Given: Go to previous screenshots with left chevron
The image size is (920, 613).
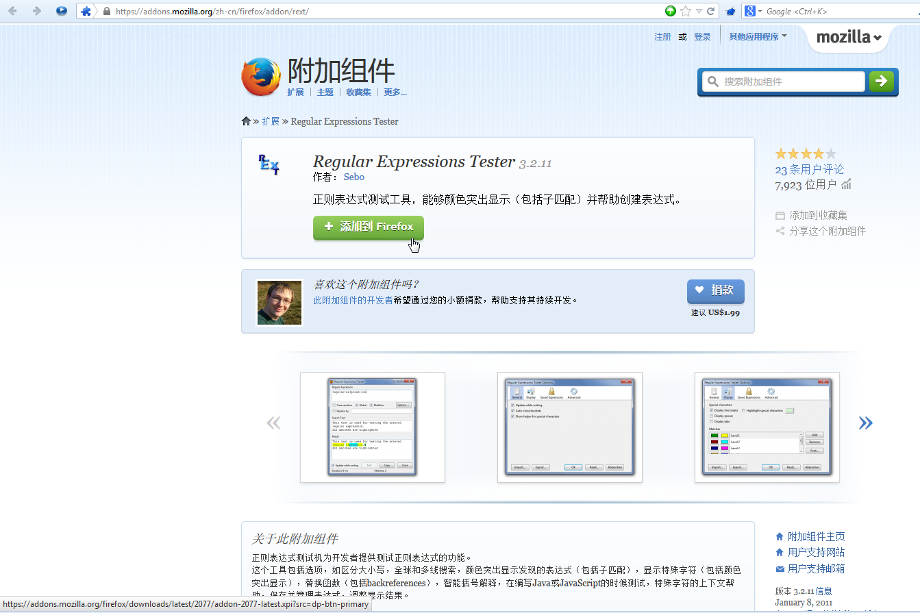Looking at the screenshot, I should [x=273, y=423].
